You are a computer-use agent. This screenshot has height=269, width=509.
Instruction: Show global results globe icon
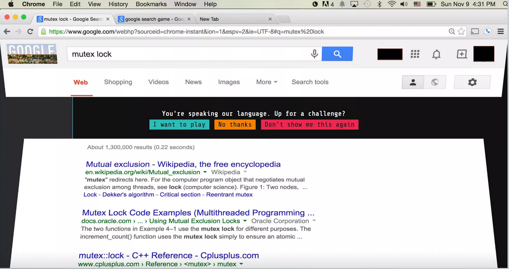(435, 83)
